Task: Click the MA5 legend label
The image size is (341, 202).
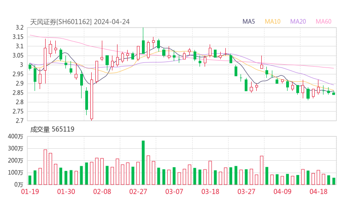Action: coord(248,22)
